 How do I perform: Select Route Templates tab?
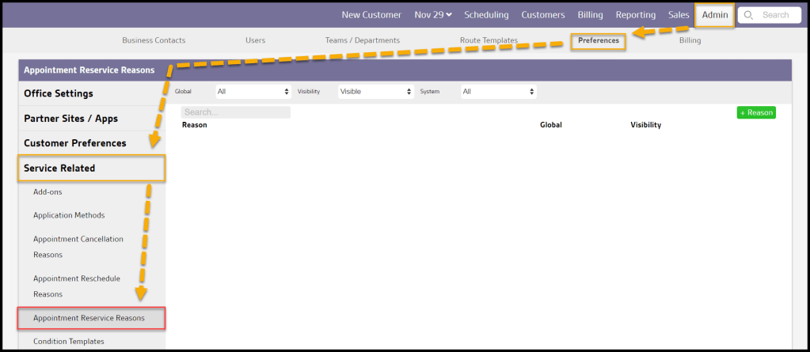[x=489, y=40]
